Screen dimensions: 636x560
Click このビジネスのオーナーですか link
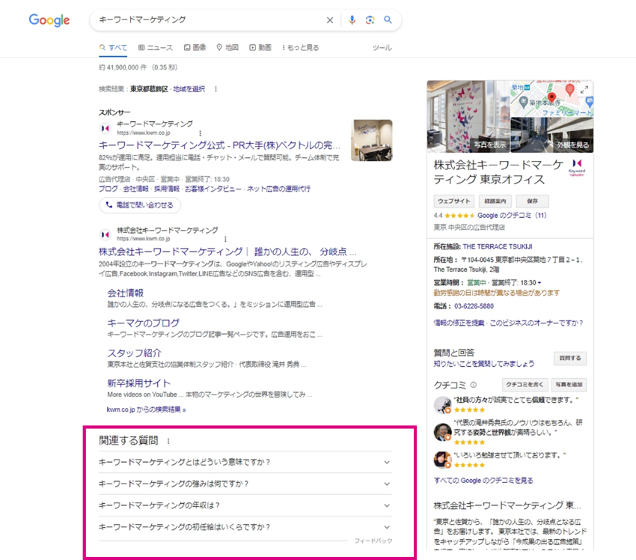tap(536, 323)
